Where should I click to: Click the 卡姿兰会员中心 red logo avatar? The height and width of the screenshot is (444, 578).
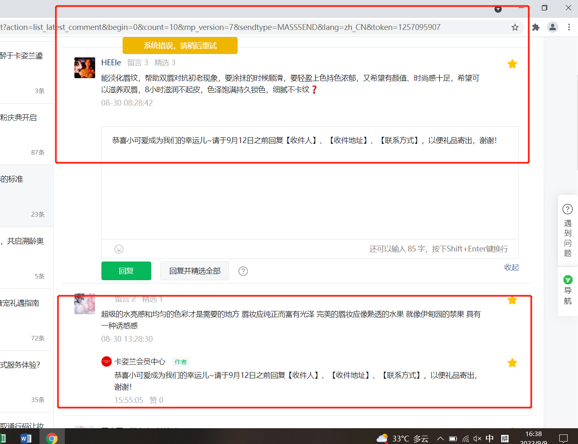pyautogui.click(x=106, y=362)
